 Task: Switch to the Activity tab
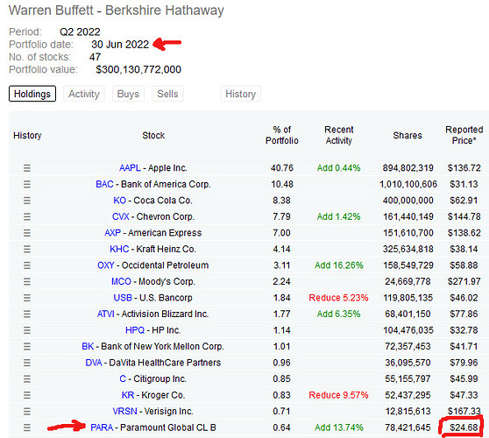(84, 94)
